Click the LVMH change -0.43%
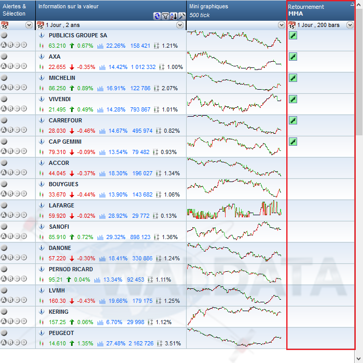363x363 pixels. 86,301
